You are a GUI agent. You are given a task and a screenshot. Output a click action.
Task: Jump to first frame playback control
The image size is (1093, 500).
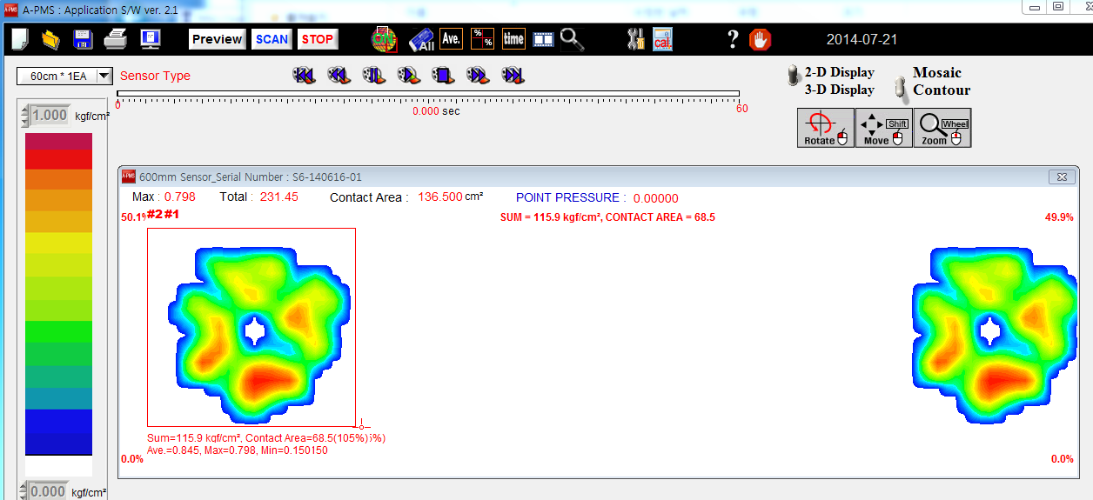tap(304, 76)
